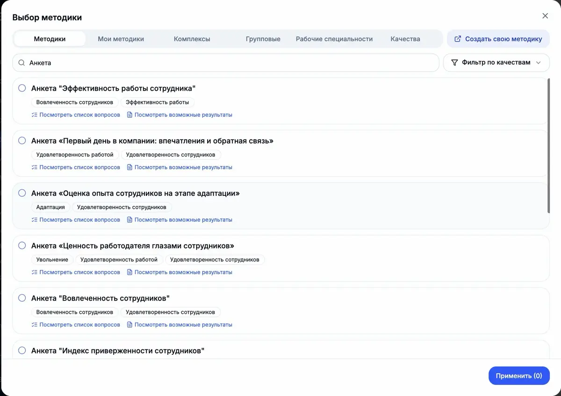561x396 pixels.
Task: Click the Применить (0) button
Action: 519,375
